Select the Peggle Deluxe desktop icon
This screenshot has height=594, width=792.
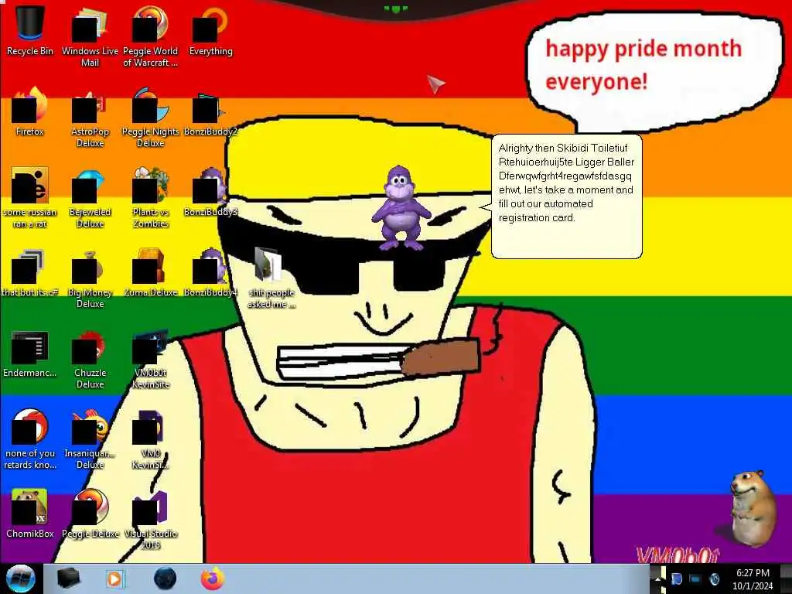(x=90, y=514)
